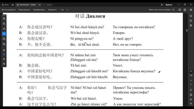194x109 pixels.
Task: Select the add text box tool
Action: 4,39
